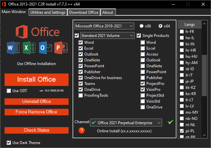Click the version number ver. 16.0.16626.20148

click(x=52, y=90)
